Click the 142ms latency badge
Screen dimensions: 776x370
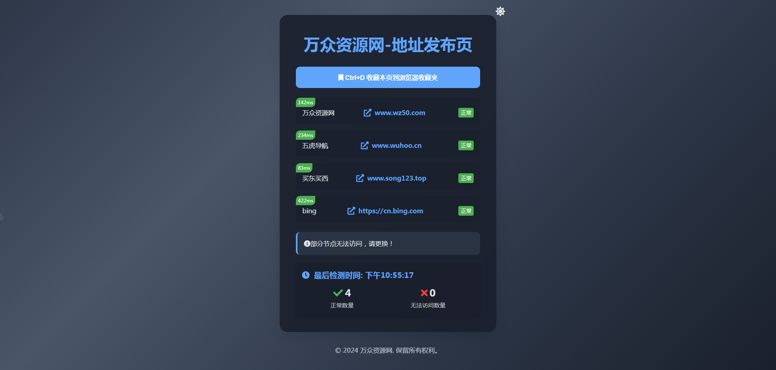306,103
